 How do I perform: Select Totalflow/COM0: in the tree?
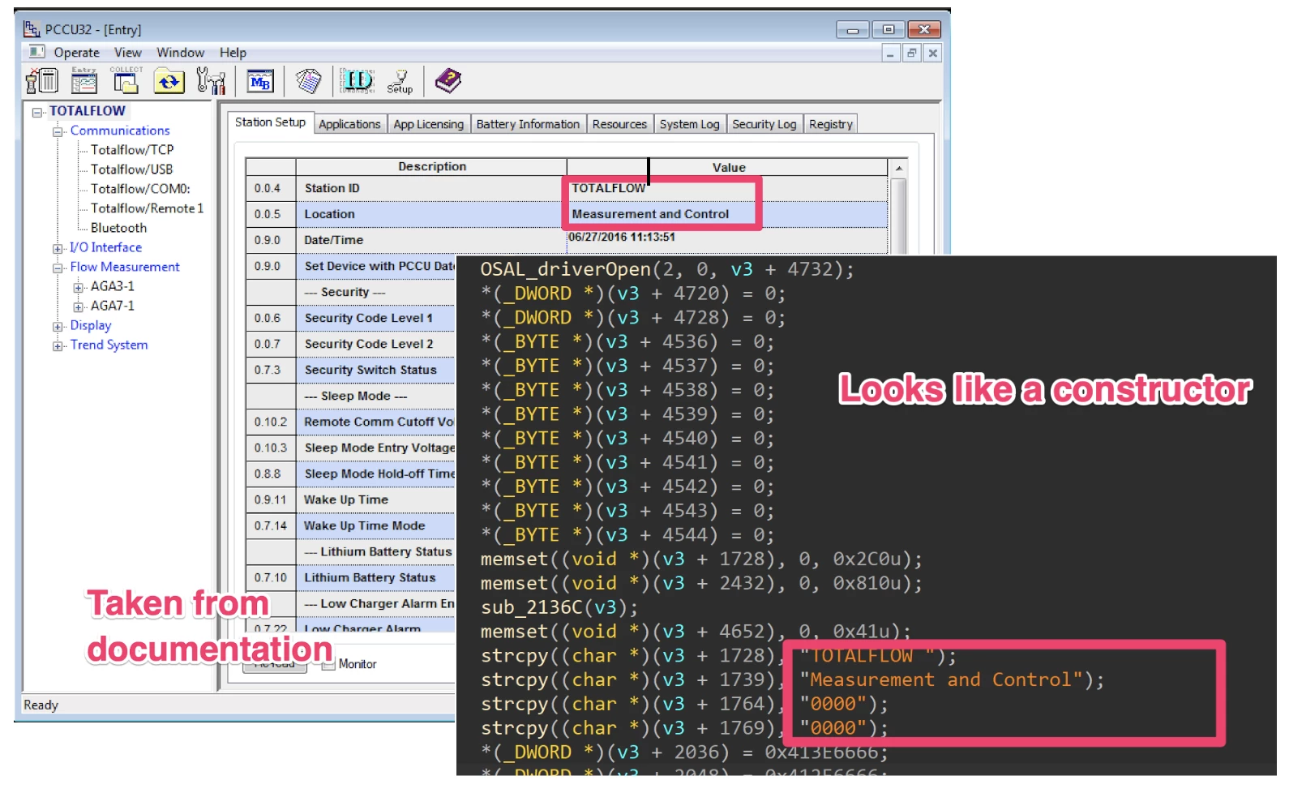point(140,189)
